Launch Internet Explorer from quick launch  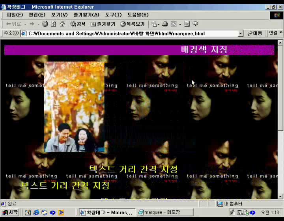(x=36, y=212)
